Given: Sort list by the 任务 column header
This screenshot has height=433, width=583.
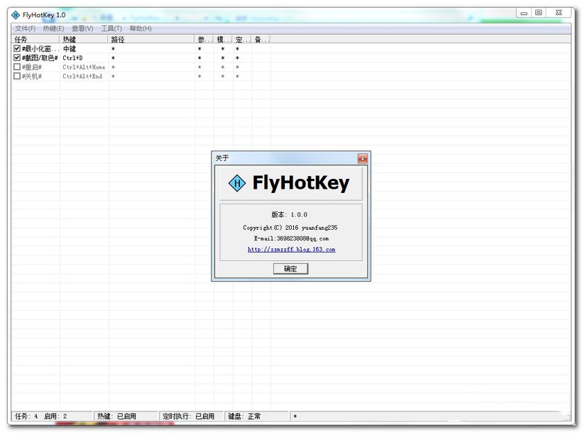Looking at the screenshot, I should point(35,40).
